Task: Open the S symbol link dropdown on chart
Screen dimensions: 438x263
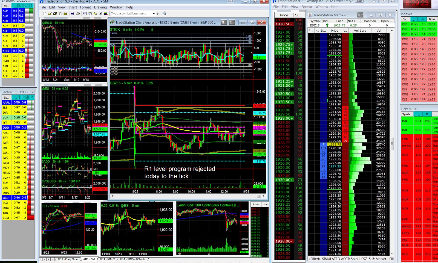Action: [x=224, y=22]
